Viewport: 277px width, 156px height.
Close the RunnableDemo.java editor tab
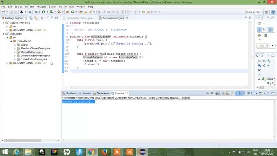point(127,18)
